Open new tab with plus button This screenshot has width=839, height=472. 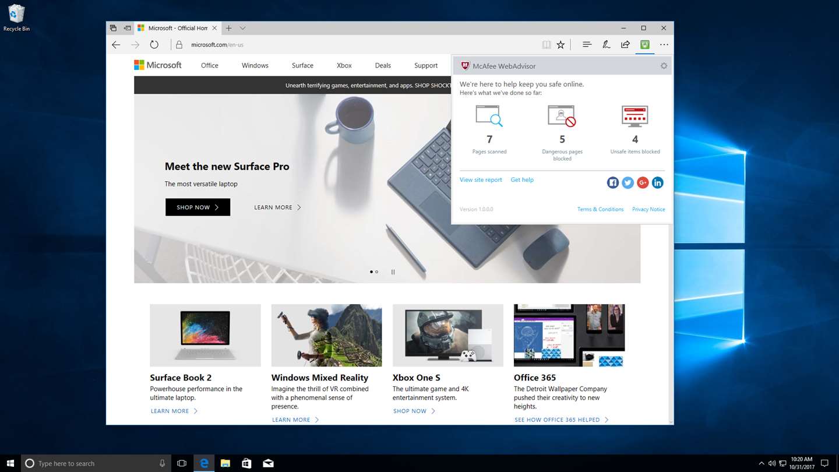[228, 28]
